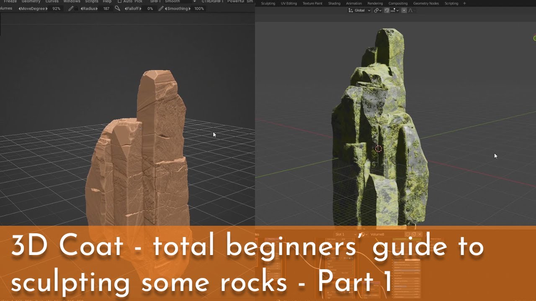Increase Smoothing with its right arrow
Viewport: 536px width, 301px height.
189,9
